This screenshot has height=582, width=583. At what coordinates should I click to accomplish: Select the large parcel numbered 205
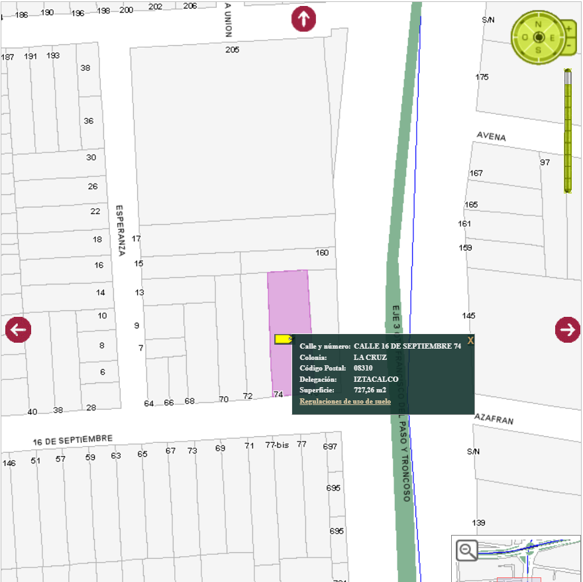coord(232,133)
